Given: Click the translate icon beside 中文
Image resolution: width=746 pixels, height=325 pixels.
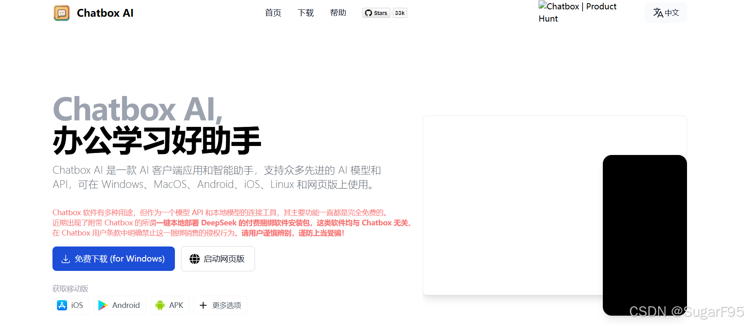Looking at the screenshot, I should click(x=658, y=13).
